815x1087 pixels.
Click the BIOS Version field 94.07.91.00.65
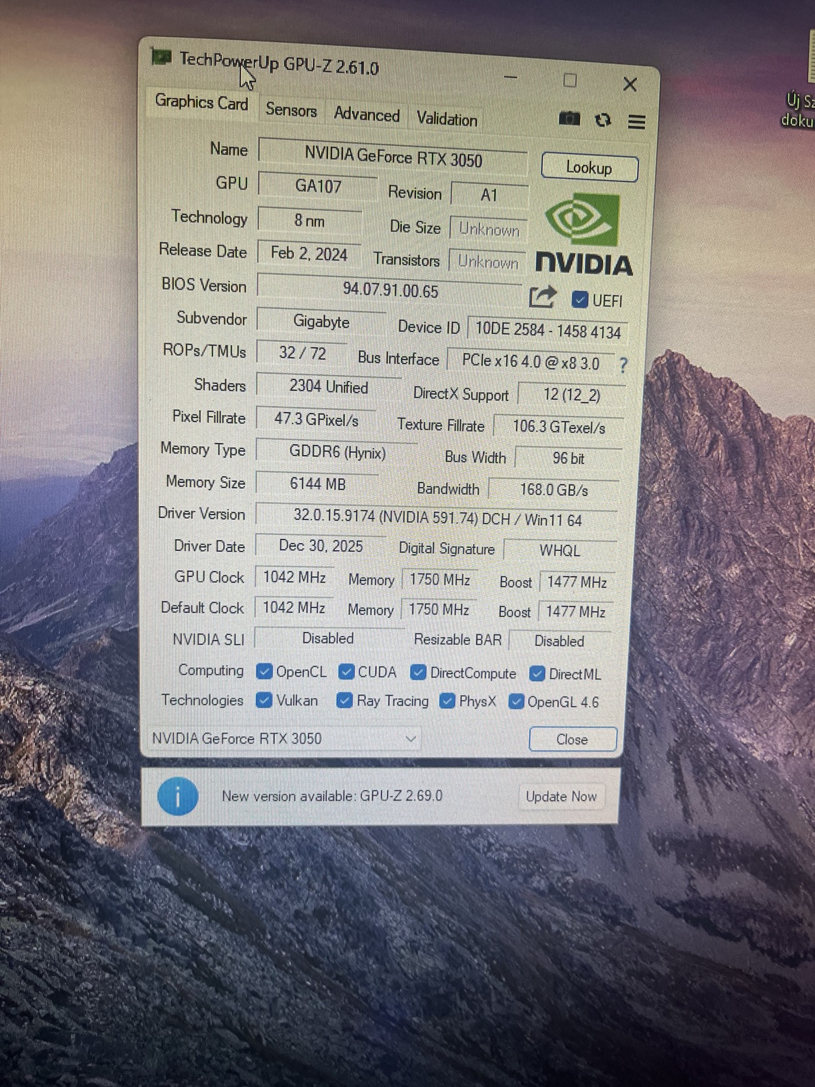(390, 290)
